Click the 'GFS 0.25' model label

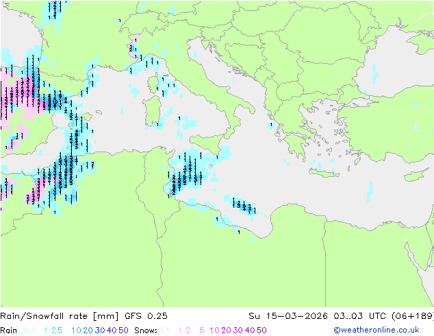coord(146,316)
